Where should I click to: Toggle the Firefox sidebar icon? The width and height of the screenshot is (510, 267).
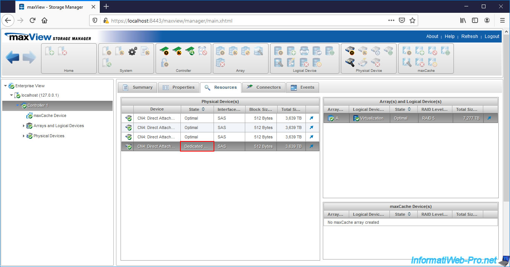(475, 20)
